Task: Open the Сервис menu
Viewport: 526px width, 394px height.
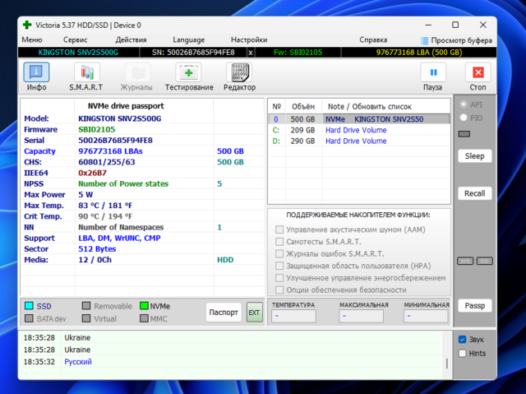Action: (x=76, y=39)
